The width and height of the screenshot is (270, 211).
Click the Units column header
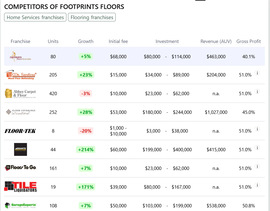tap(53, 41)
